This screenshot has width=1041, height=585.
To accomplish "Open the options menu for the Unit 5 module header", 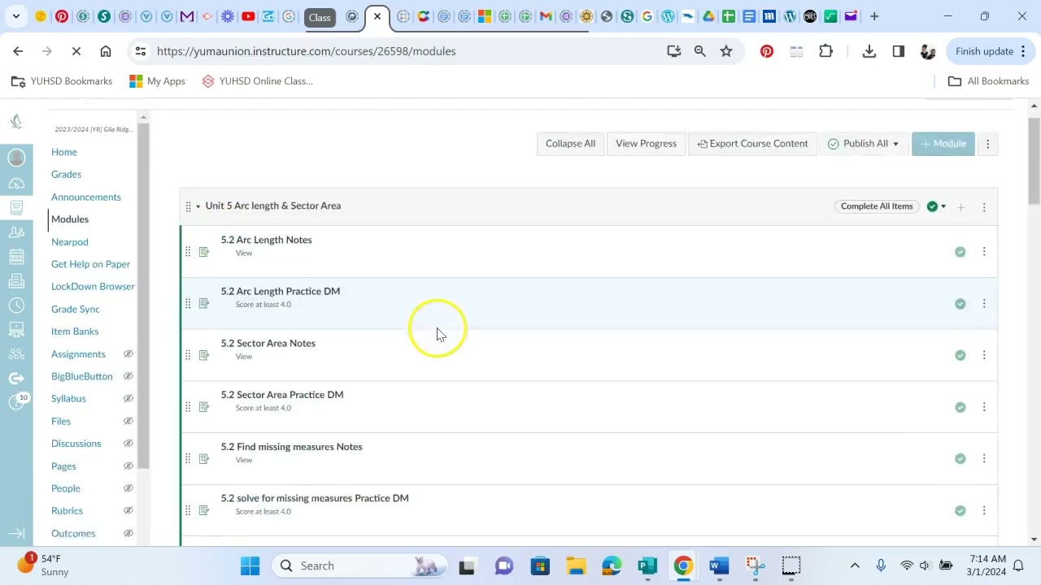I will 984,207.
